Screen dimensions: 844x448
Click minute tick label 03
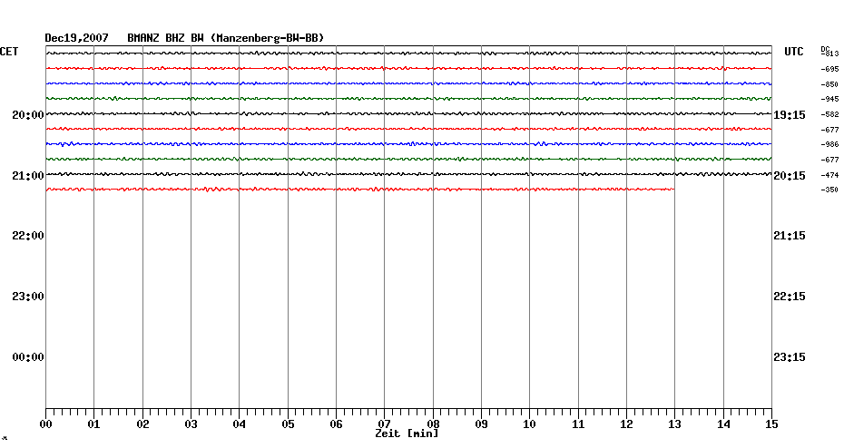(191, 424)
